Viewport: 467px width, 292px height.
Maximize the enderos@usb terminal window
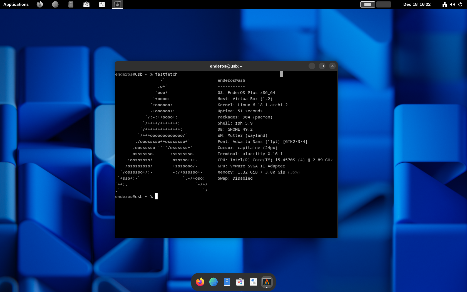coord(322,66)
